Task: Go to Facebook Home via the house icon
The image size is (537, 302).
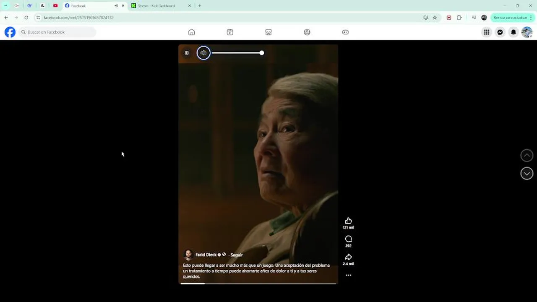Action: pos(191,32)
